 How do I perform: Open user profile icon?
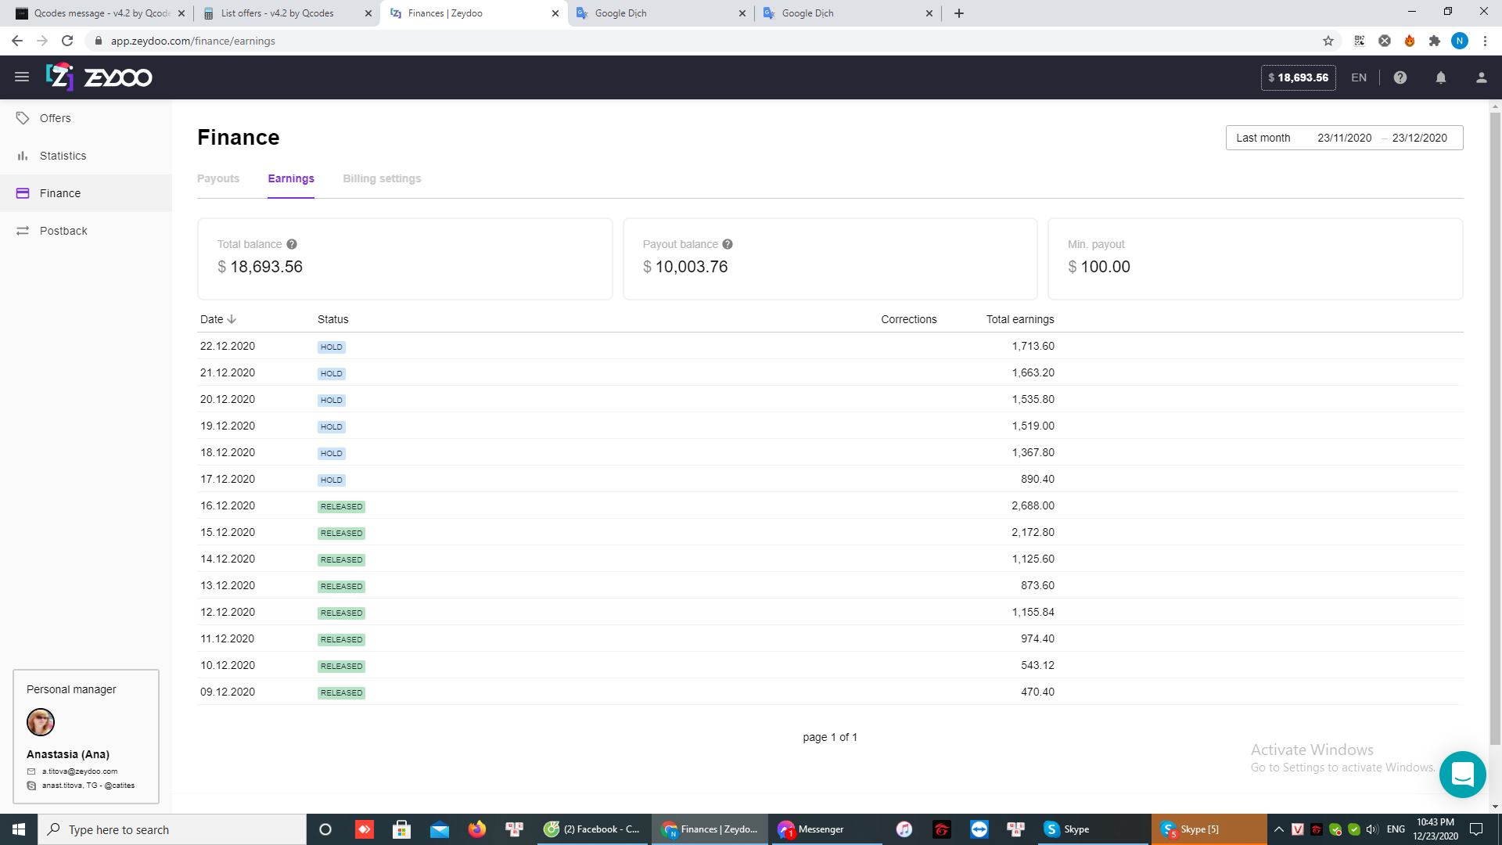(x=1481, y=77)
